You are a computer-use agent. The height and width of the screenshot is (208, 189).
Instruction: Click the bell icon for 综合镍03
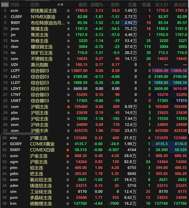point(68,101)
